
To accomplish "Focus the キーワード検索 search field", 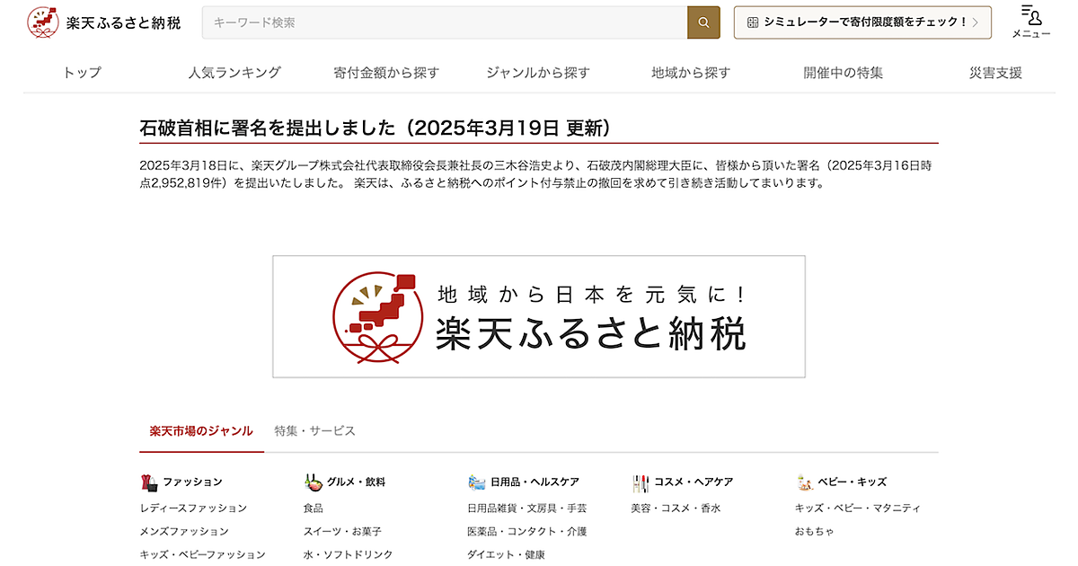I will click(445, 22).
